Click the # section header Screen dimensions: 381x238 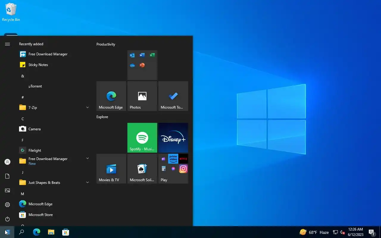(23, 97)
